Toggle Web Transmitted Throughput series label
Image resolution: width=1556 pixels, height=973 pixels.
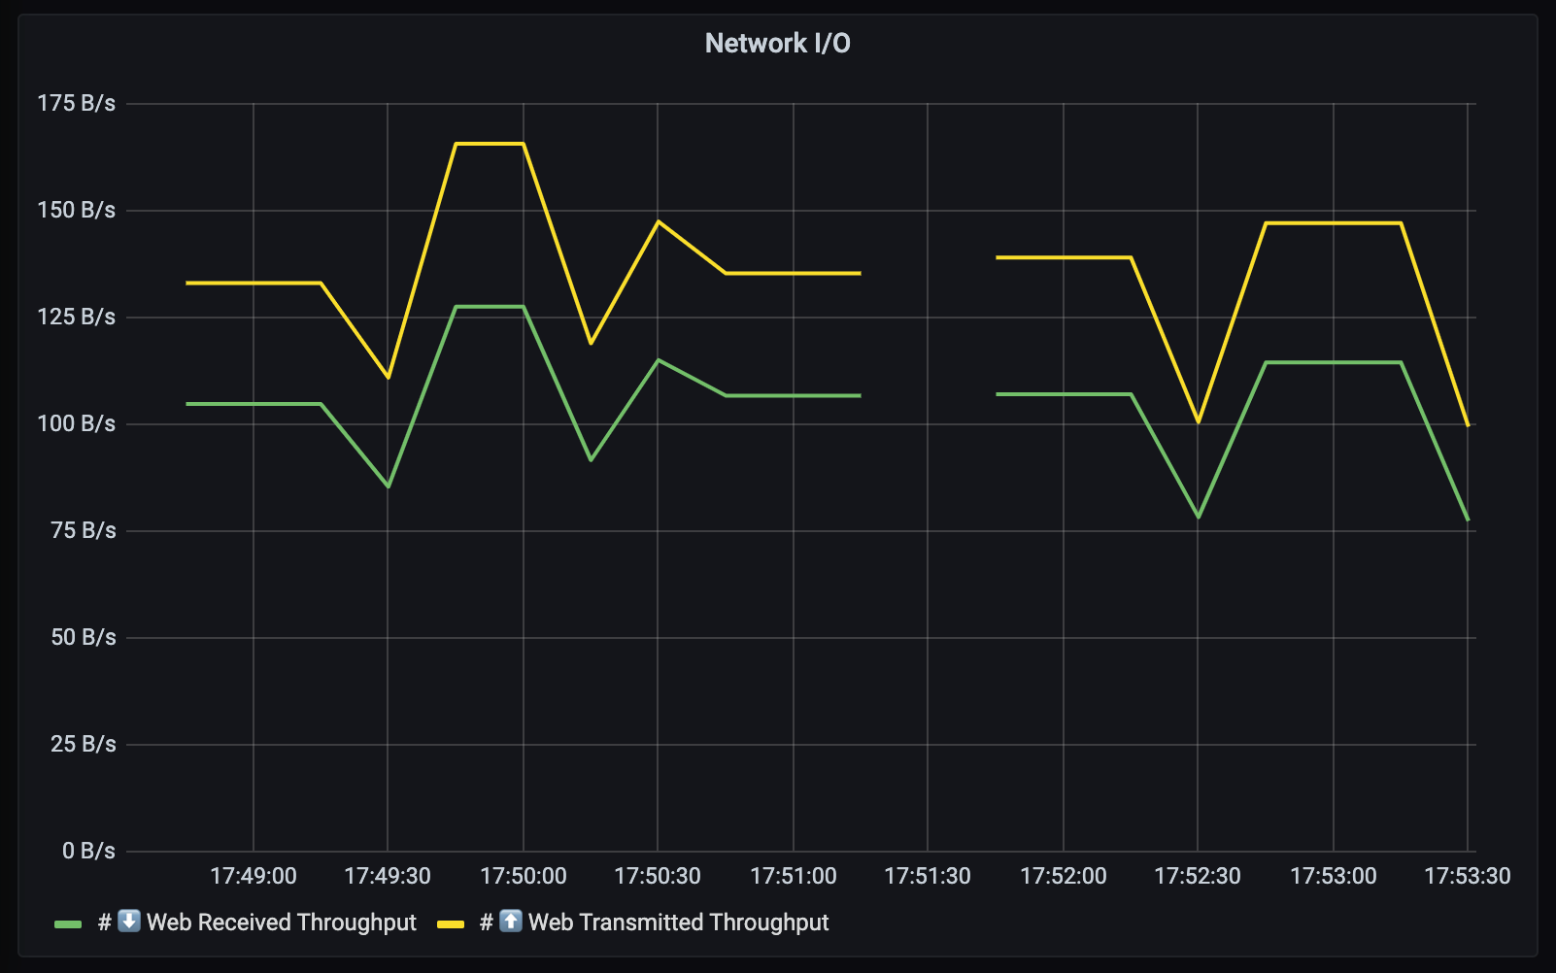point(678,923)
